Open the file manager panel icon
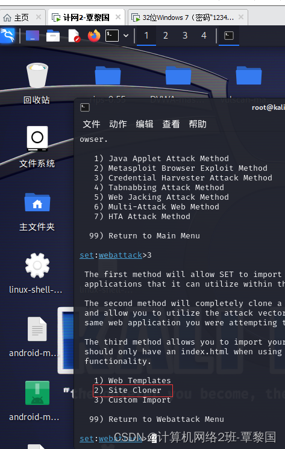This screenshot has height=449, width=285. 53,36
